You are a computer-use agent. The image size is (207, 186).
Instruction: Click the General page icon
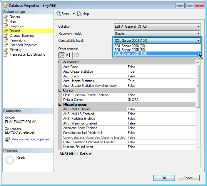tap(6, 17)
